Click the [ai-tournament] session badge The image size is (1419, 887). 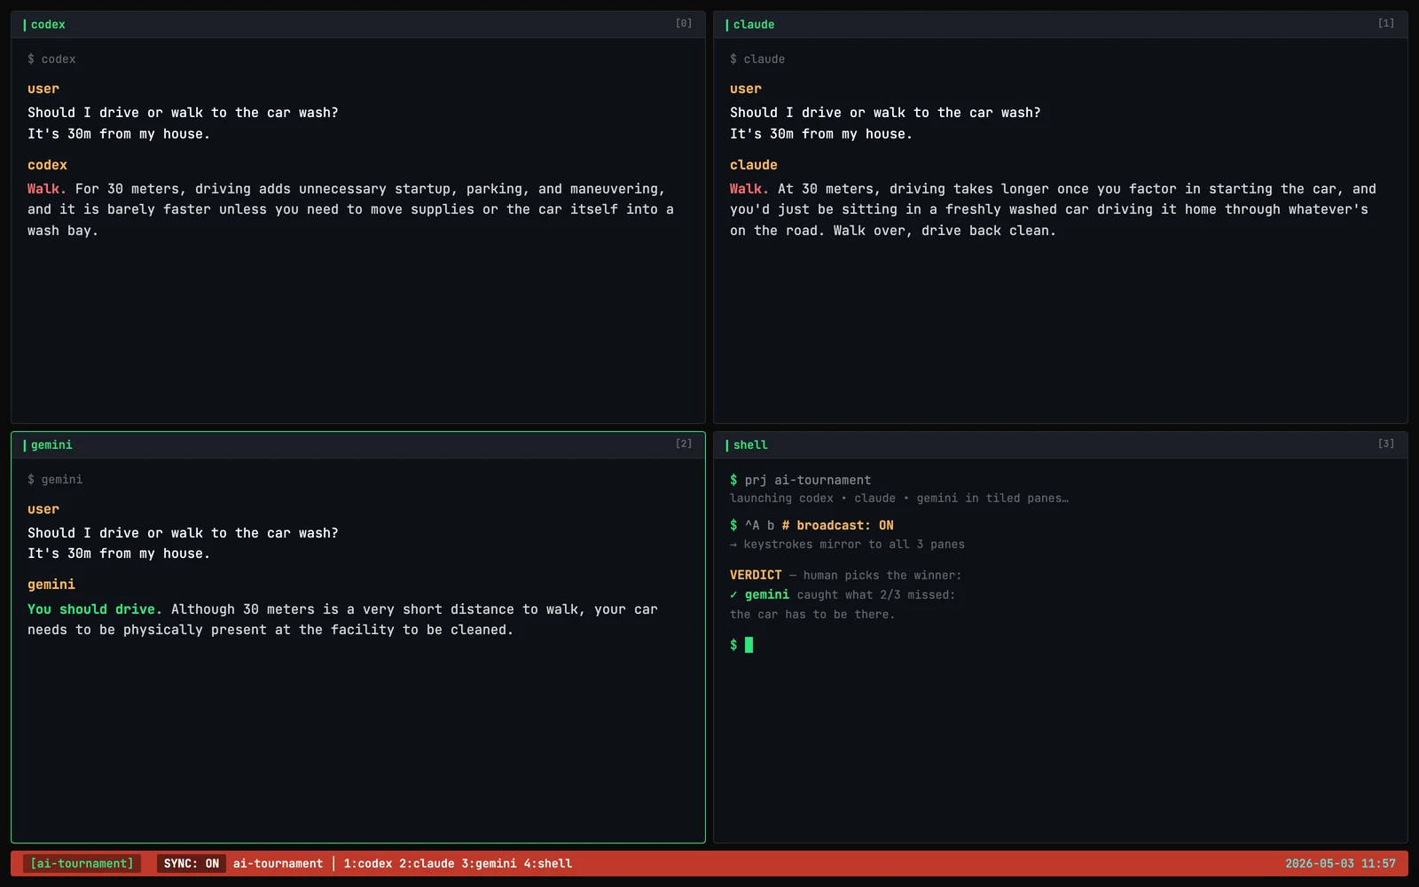[x=82, y=864]
